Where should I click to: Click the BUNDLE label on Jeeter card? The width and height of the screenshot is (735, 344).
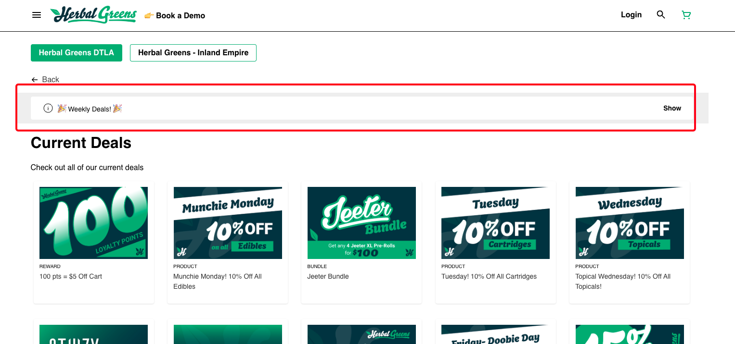317,266
